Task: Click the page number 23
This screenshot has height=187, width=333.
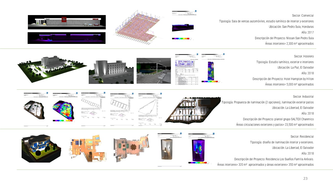Action: pyautogui.click(x=305, y=178)
